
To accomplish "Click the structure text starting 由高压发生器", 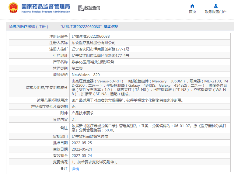I will click(x=150, y=87).
